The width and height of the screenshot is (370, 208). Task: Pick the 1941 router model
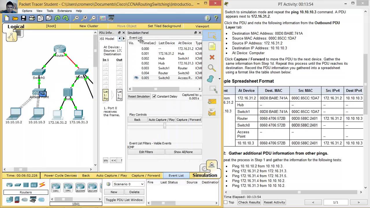tap(68, 188)
